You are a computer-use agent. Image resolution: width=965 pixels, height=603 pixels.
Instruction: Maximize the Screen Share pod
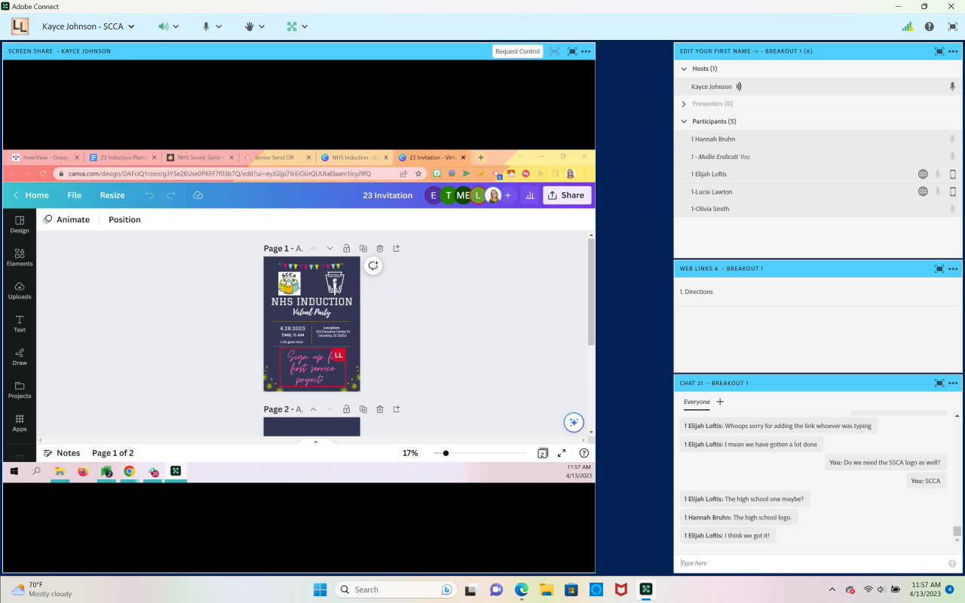pos(572,51)
